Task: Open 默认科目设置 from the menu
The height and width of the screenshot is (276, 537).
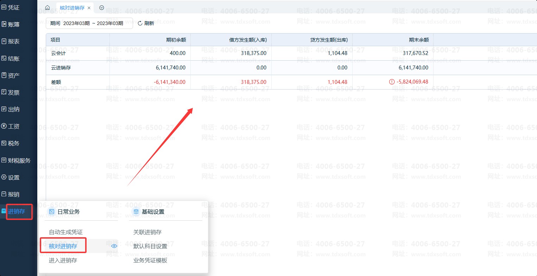Action: click(x=150, y=246)
